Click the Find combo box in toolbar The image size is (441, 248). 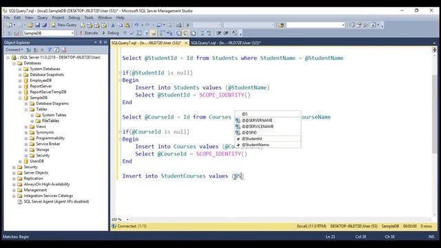tap(316, 25)
